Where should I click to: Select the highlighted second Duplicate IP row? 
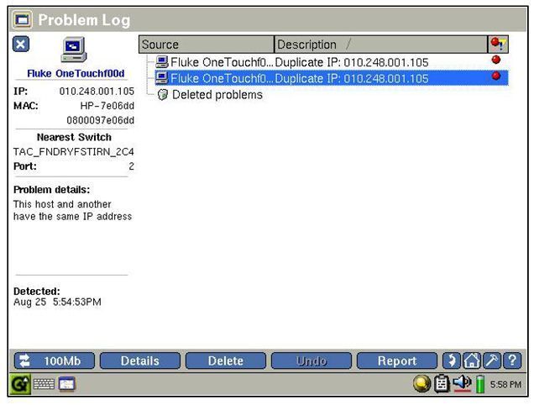332,78
